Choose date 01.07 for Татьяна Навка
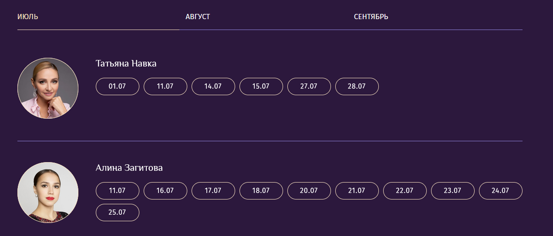 [x=117, y=86]
